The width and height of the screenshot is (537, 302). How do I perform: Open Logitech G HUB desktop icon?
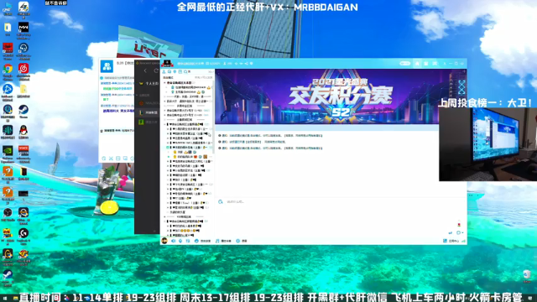click(x=23, y=236)
